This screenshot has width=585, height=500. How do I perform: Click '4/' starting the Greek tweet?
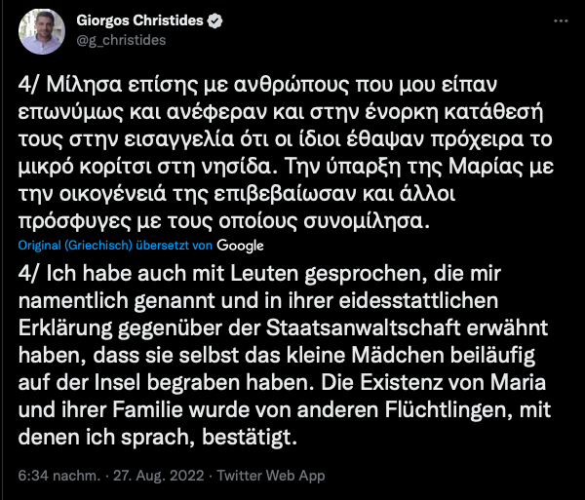pos(28,85)
